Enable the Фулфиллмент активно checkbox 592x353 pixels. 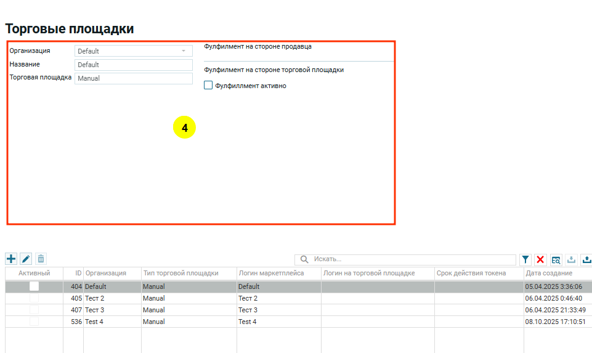(x=208, y=86)
